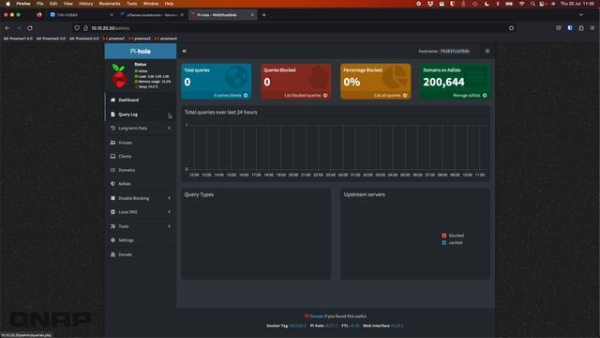Click the Long-term Data history icon
The width and height of the screenshot is (600, 338).
pos(112,128)
